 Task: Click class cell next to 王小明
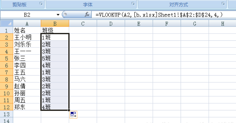pyautogui.click(x=55, y=37)
